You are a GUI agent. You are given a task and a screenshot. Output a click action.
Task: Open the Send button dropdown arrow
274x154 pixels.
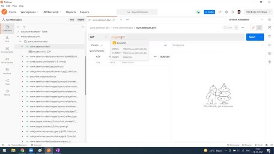pyautogui.click(x=261, y=37)
